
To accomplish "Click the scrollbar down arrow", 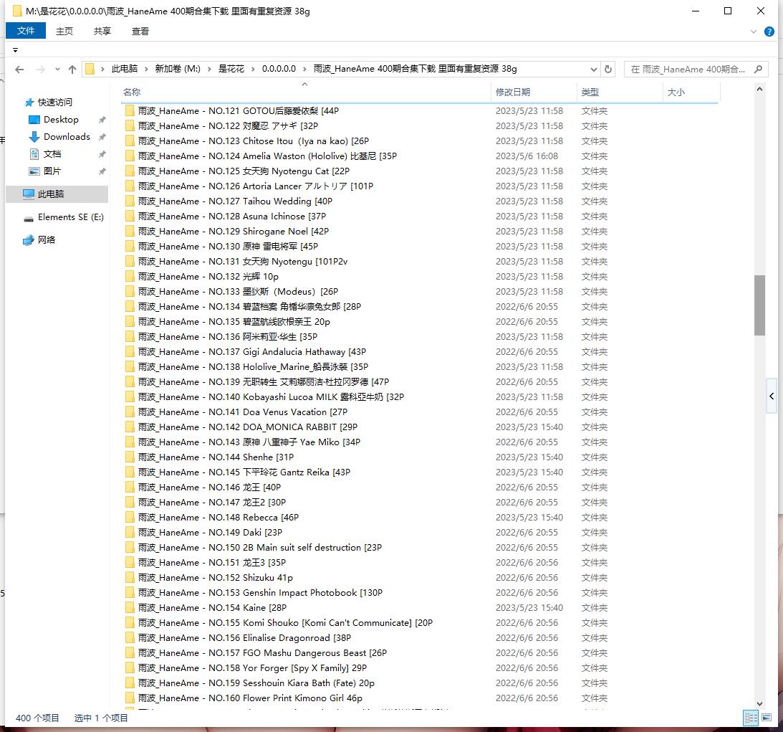I will tap(759, 703).
